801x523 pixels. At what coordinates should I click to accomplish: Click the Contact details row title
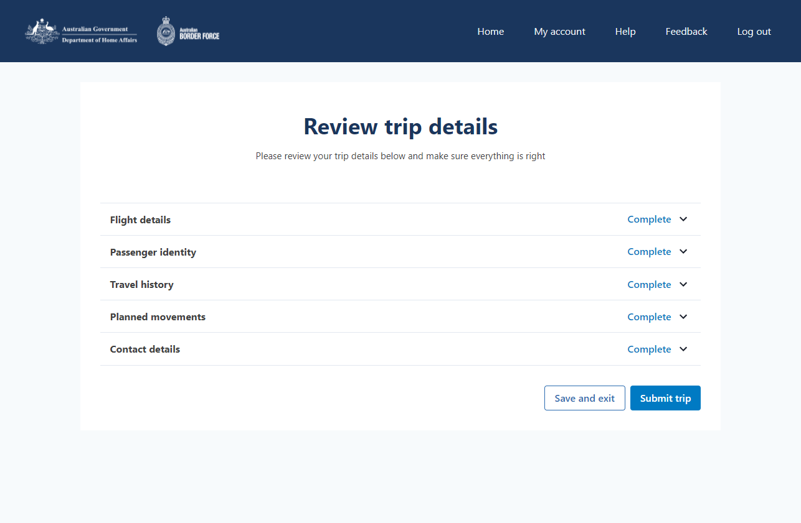[145, 349]
